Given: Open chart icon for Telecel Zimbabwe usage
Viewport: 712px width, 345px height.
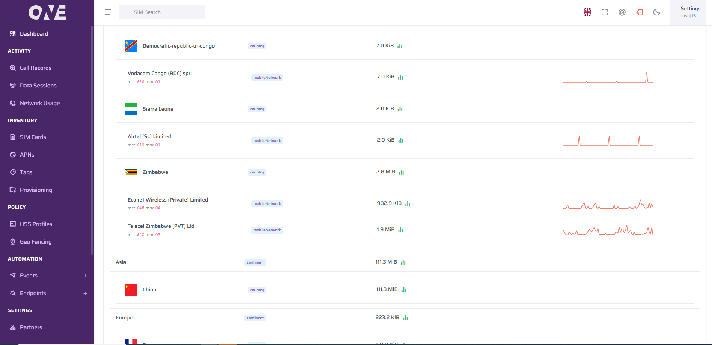Looking at the screenshot, I should (x=401, y=230).
